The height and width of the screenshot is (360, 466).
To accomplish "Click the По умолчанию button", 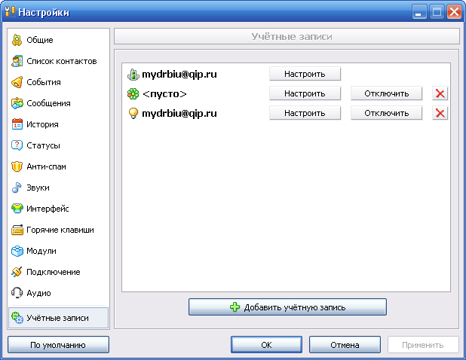I will point(58,345).
